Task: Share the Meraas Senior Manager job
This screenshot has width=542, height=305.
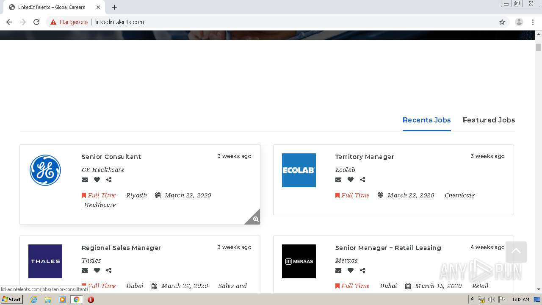Action: 362,270
